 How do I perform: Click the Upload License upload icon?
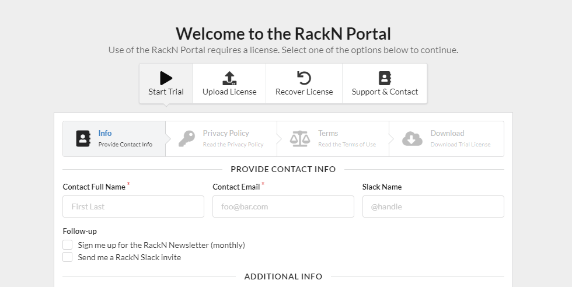point(229,78)
